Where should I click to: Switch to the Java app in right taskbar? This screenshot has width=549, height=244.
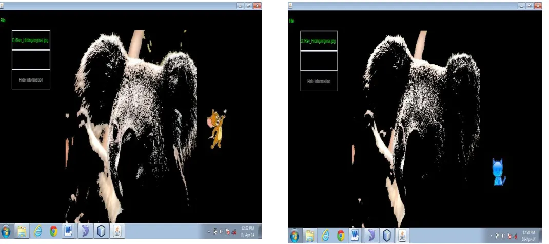click(x=403, y=236)
